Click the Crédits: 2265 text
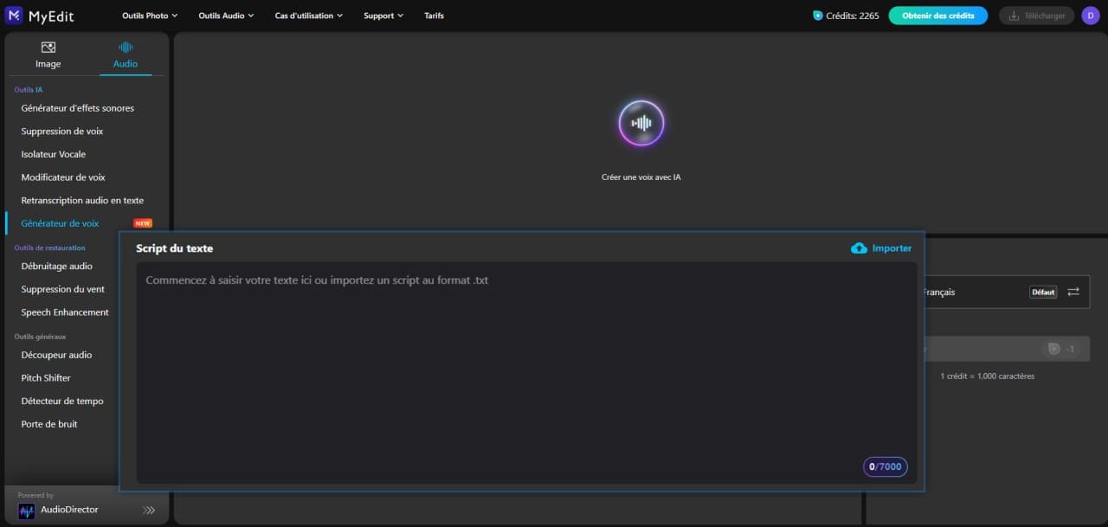 (x=853, y=16)
